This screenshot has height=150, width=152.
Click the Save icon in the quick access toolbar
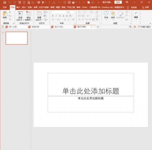[5, 2]
